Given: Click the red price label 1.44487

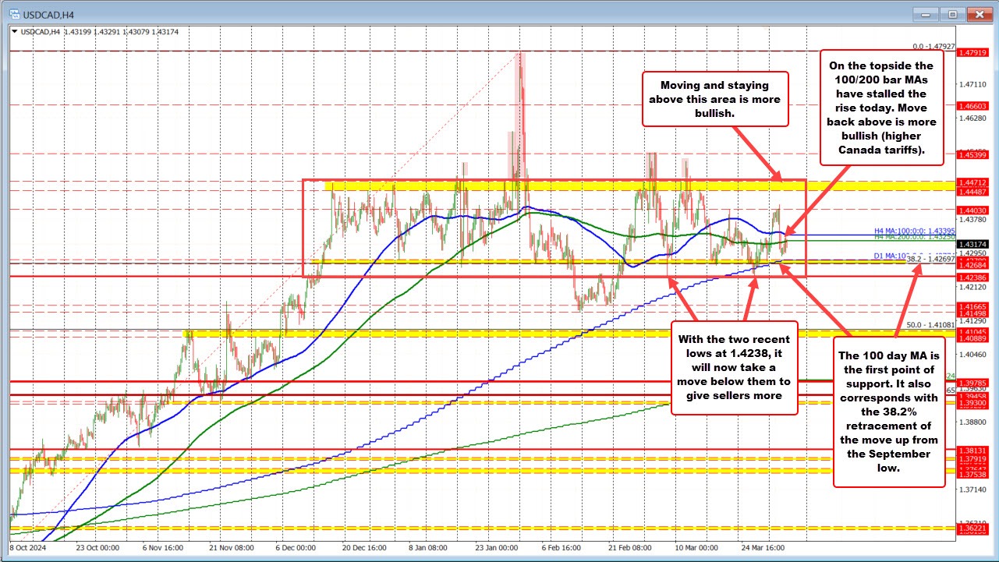Looking at the screenshot, I should point(972,191).
